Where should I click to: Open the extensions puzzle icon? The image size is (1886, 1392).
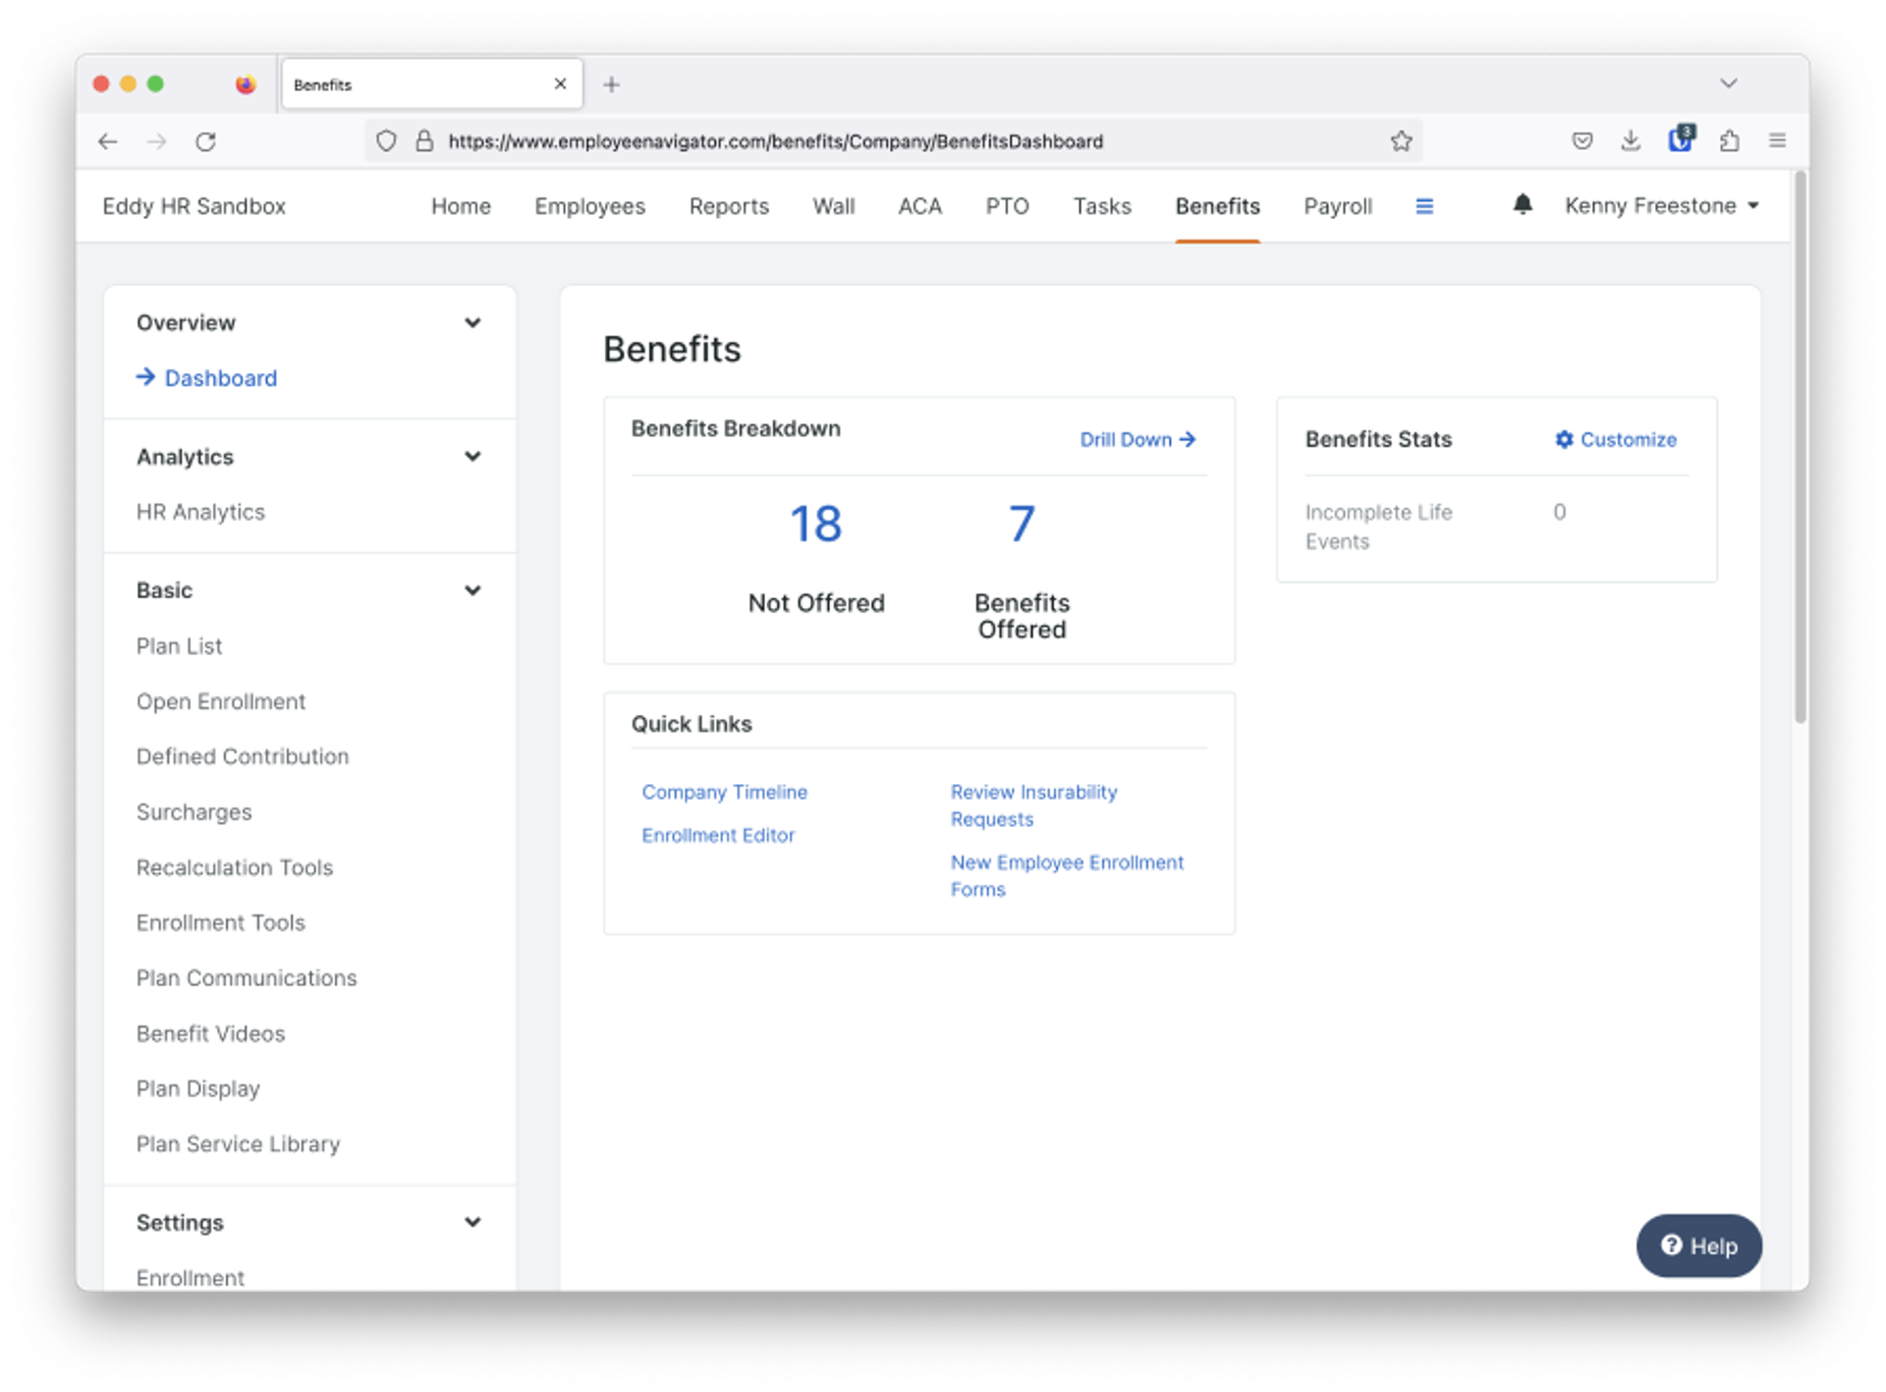(x=1729, y=140)
